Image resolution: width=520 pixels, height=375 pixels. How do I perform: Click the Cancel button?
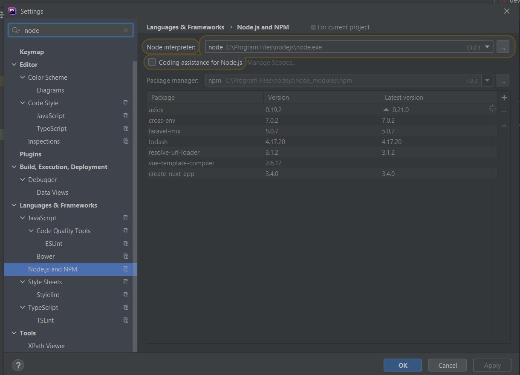(448, 365)
